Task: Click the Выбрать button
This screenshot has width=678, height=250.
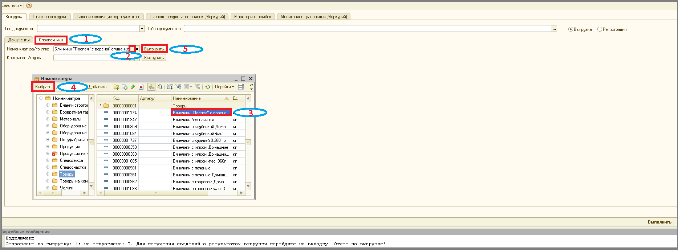Action: (x=43, y=87)
